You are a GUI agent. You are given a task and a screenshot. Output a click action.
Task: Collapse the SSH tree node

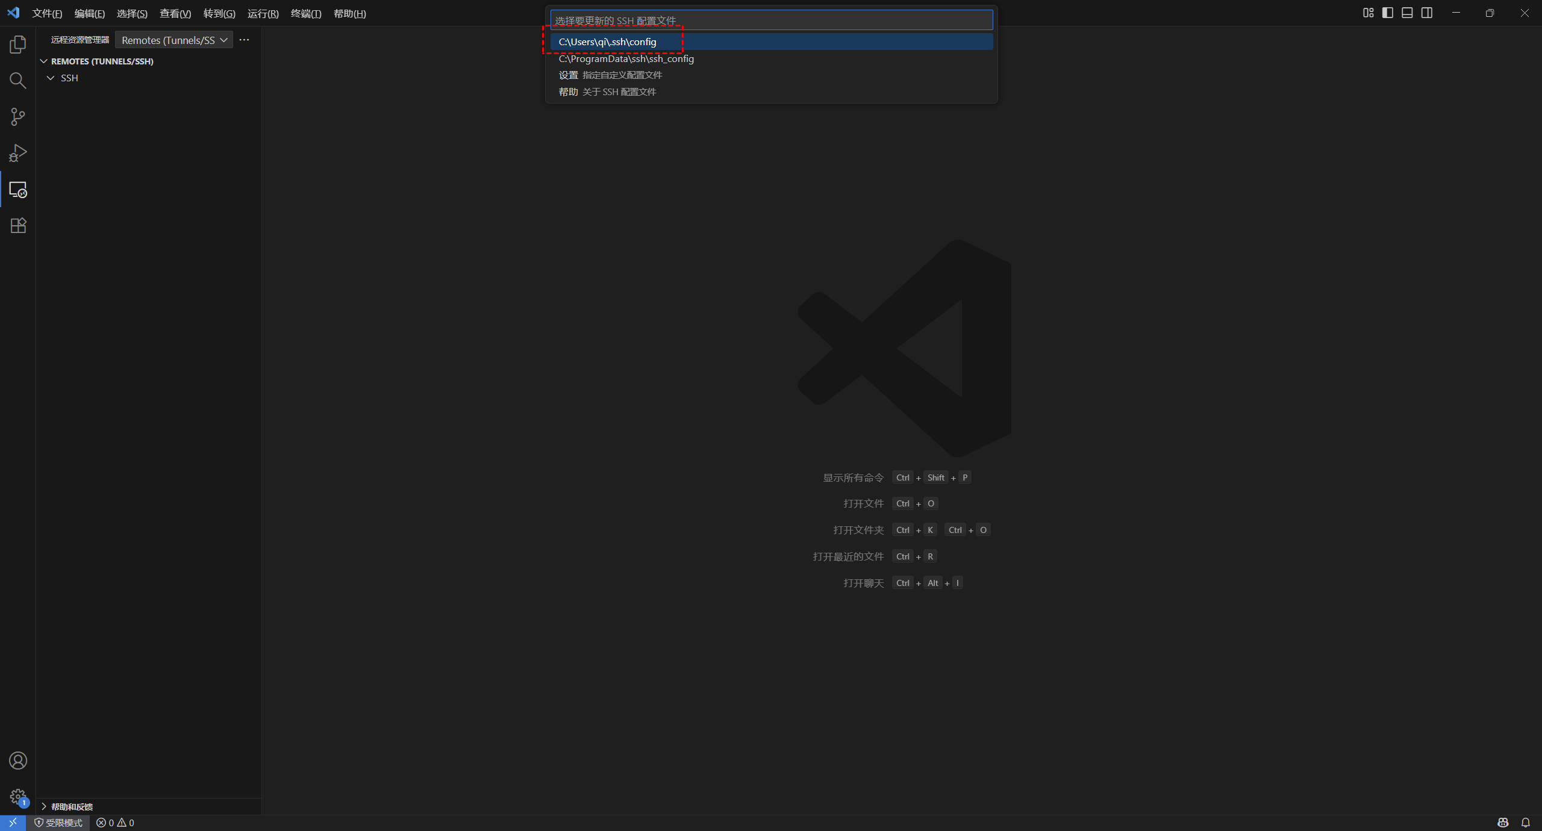coord(51,78)
